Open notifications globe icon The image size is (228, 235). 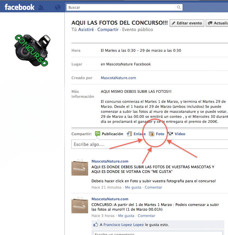(x=57, y=7)
